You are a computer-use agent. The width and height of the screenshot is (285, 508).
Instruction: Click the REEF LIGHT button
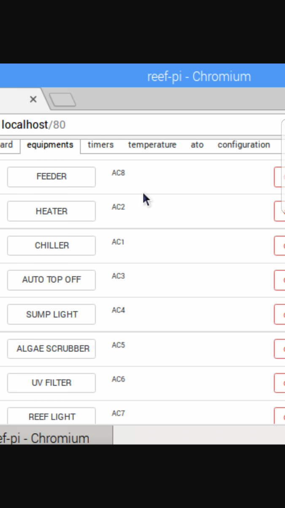point(52,416)
